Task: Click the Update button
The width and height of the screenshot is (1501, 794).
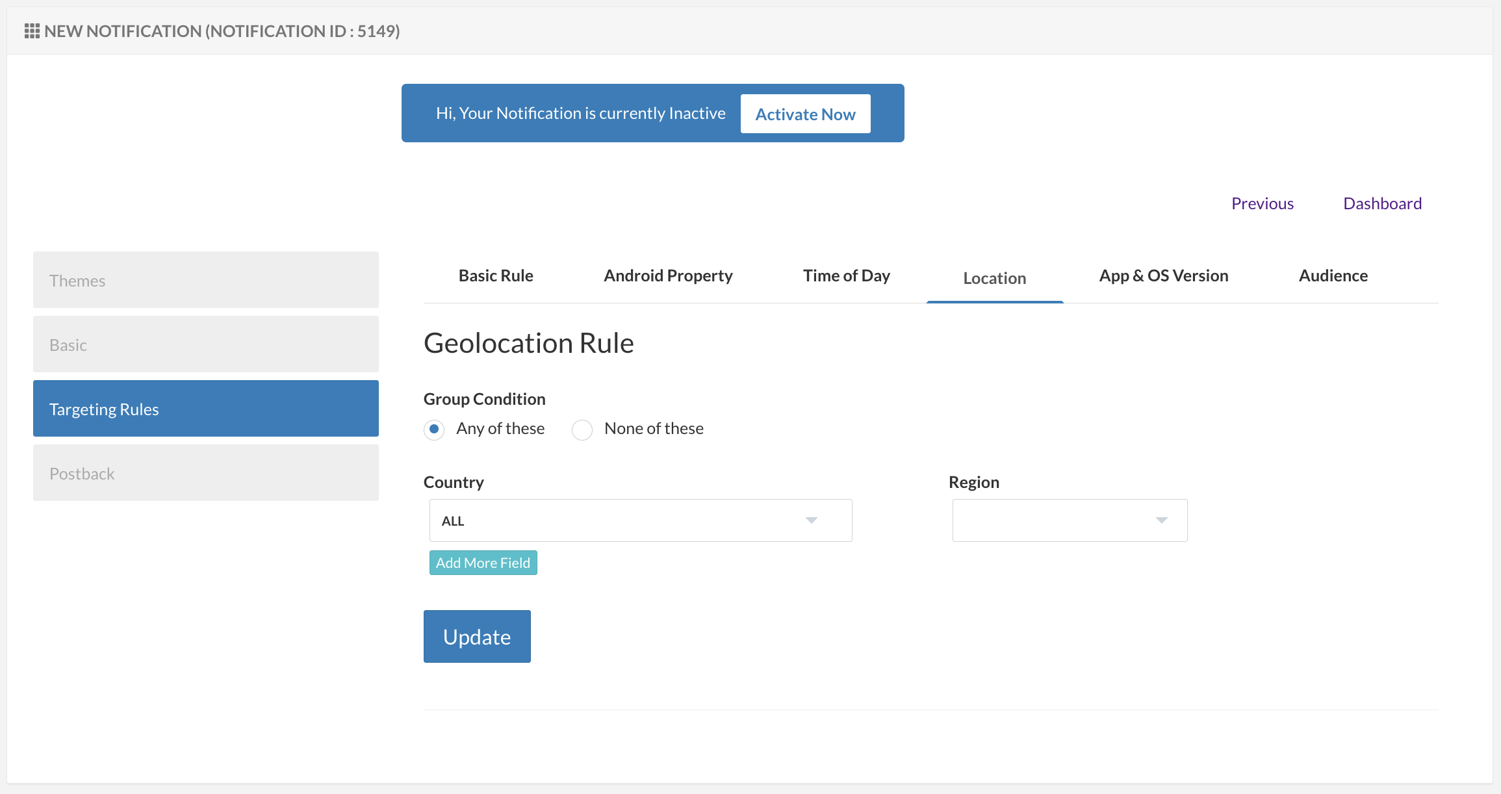Action: coord(477,637)
